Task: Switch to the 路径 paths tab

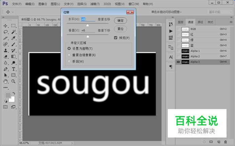Action: [x=200, y=22]
